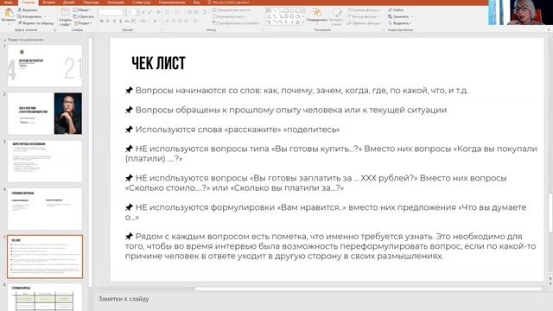Click the Paste (Вставить) clipboard icon

click(9, 14)
